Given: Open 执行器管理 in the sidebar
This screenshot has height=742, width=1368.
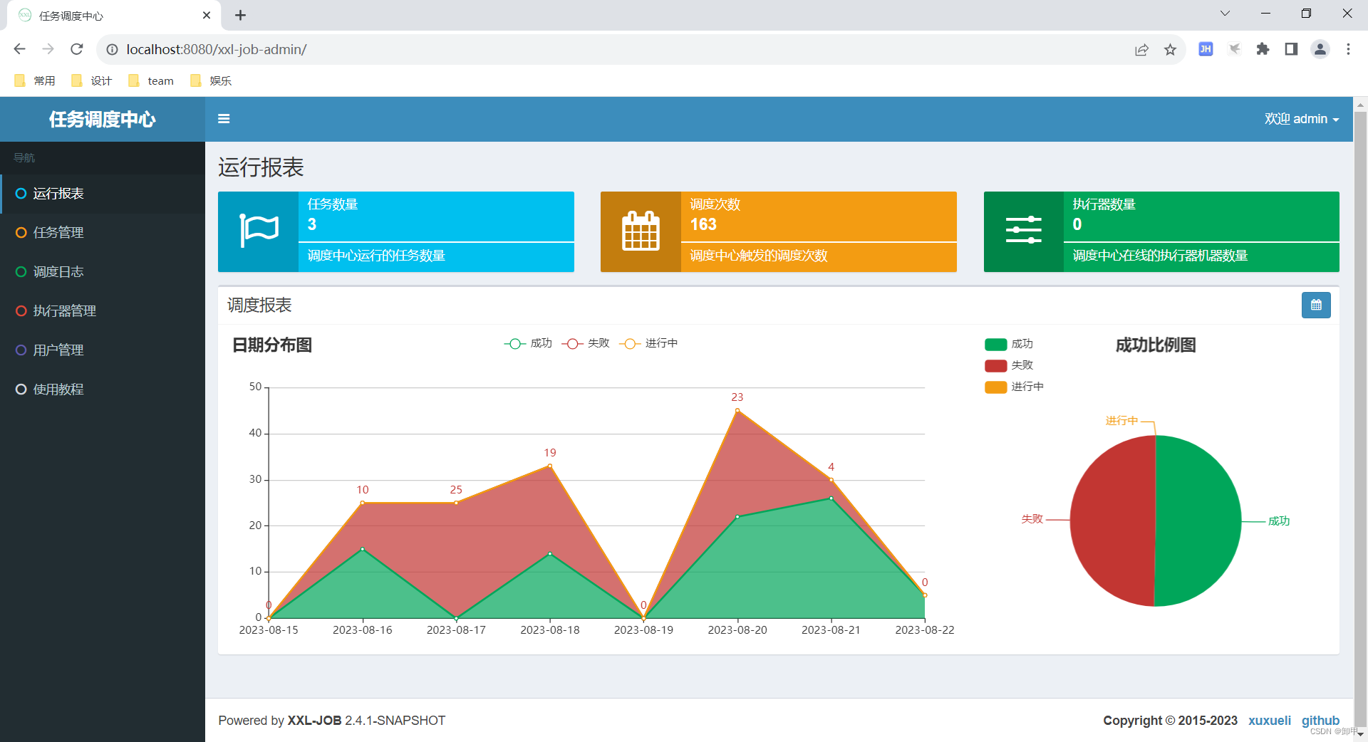Looking at the screenshot, I should point(103,311).
